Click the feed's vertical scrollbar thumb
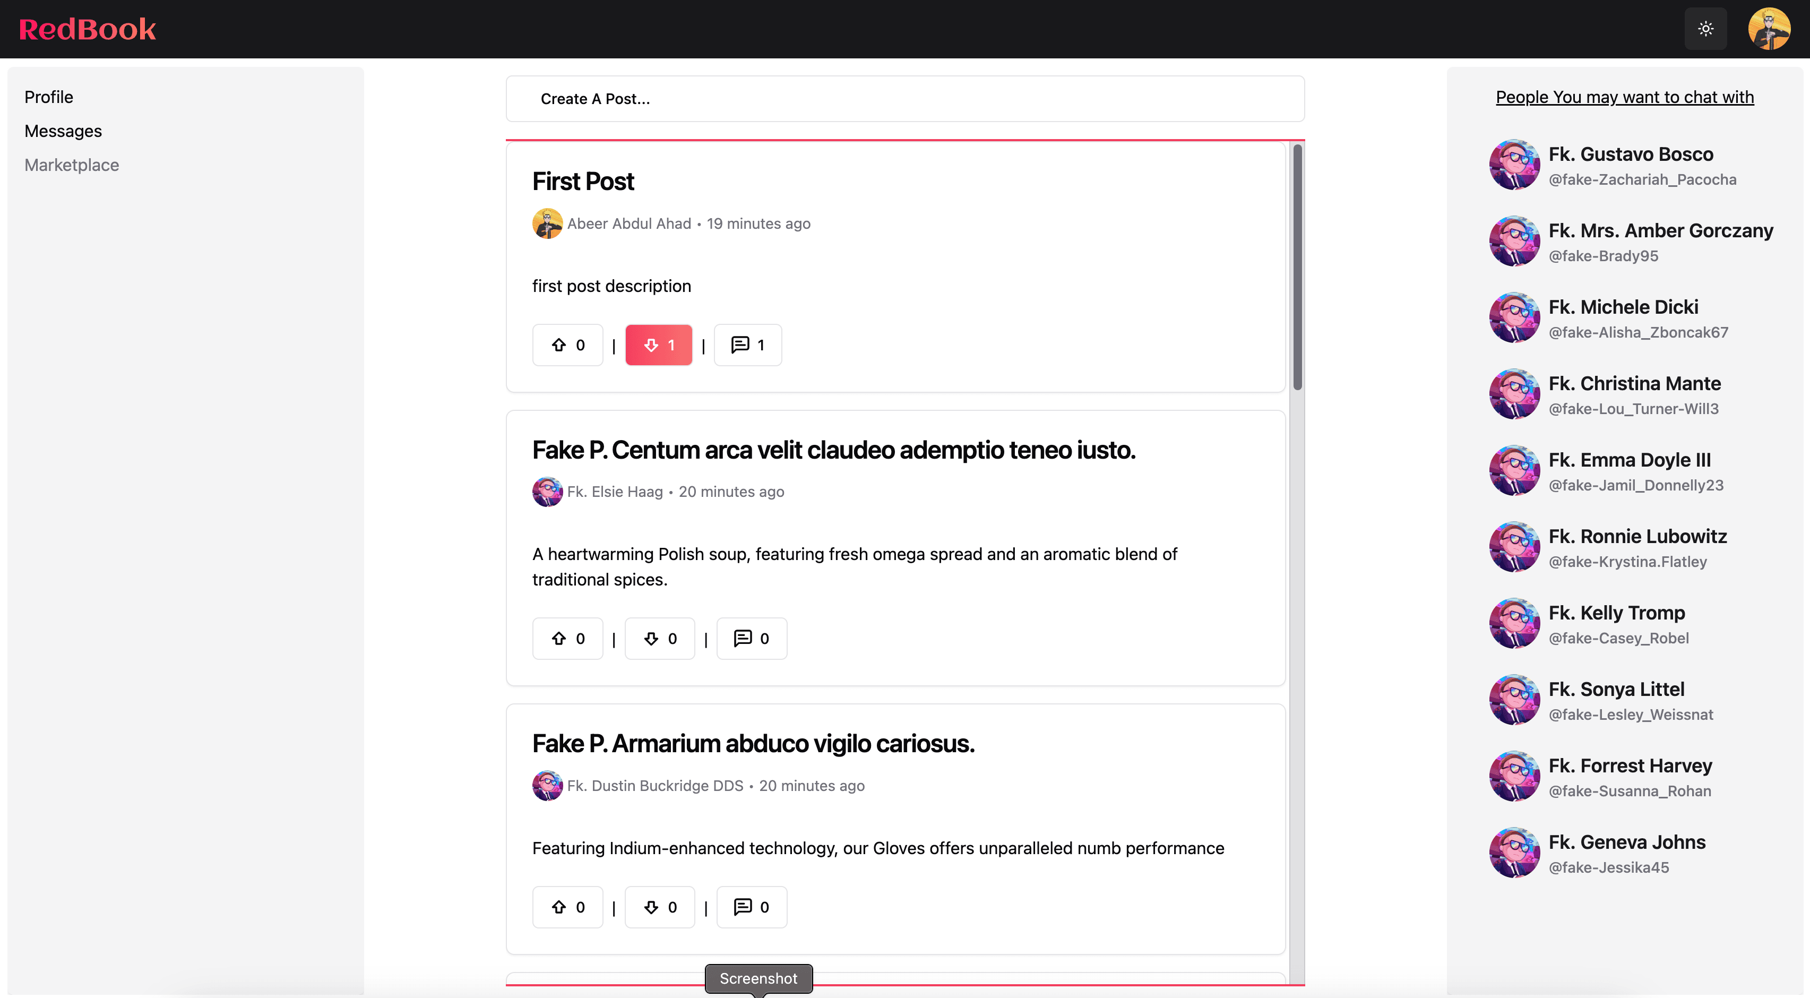The image size is (1810, 998). pyautogui.click(x=1297, y=267)
